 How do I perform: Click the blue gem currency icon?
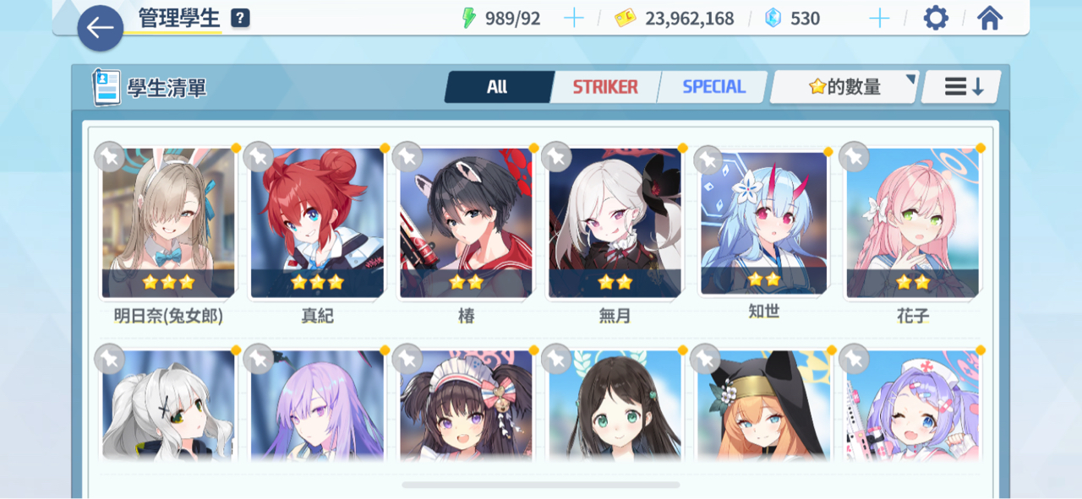[773, 18]
